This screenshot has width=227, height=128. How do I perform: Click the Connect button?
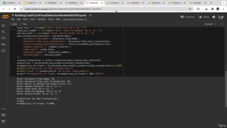pyautogui.click(x=208, y=24)
